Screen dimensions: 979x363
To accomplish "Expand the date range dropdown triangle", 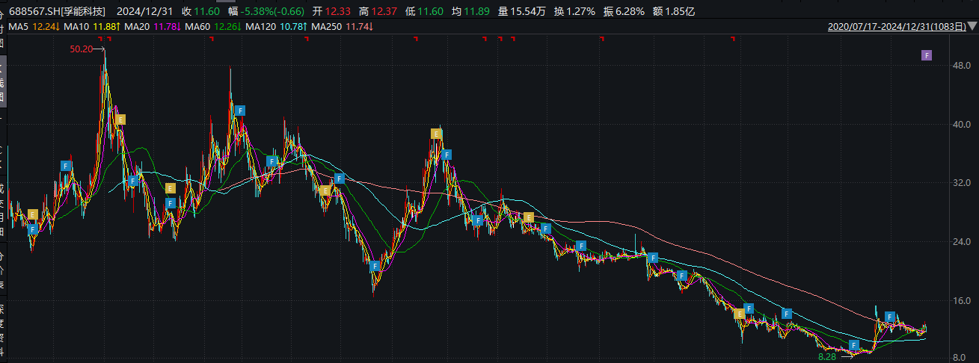I will pyautogui.click(x=972, y=27).
